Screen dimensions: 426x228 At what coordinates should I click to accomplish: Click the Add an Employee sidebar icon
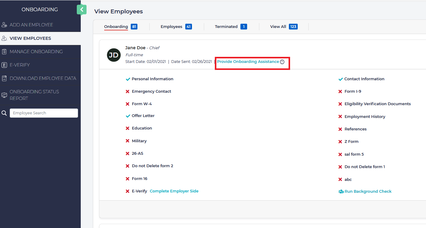[4, 25]
